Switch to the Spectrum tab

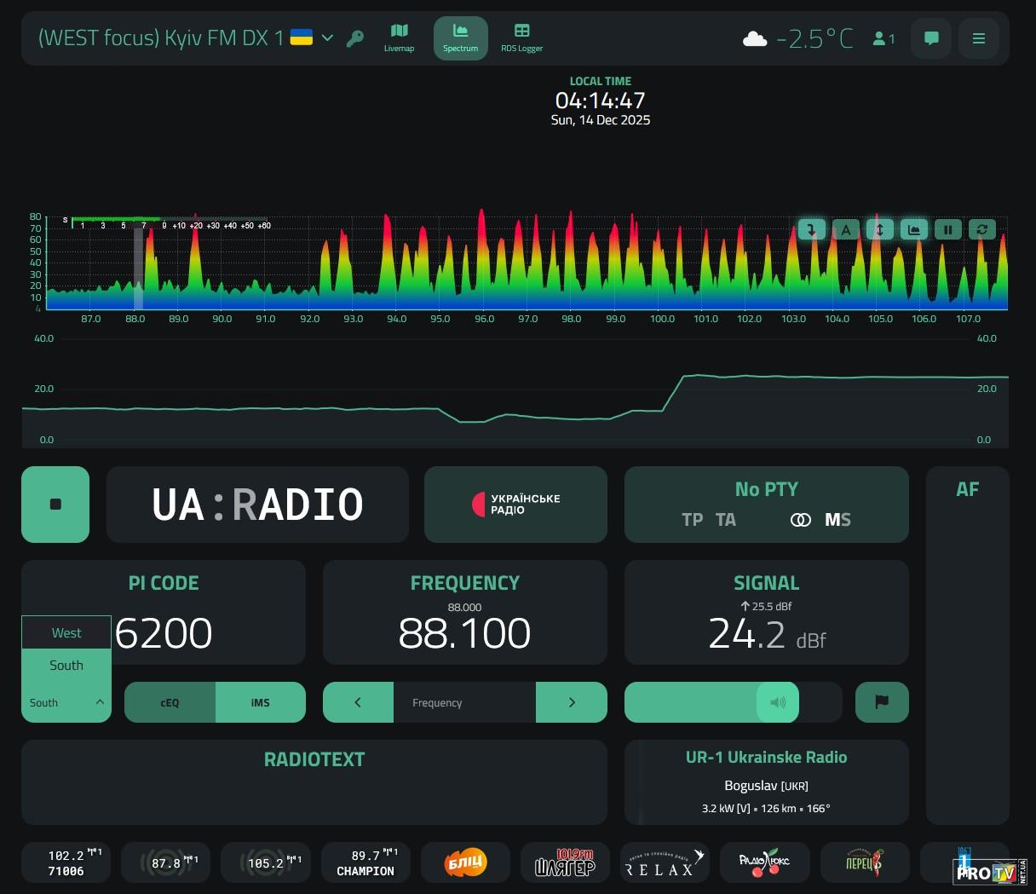click(x=460, y=37)
